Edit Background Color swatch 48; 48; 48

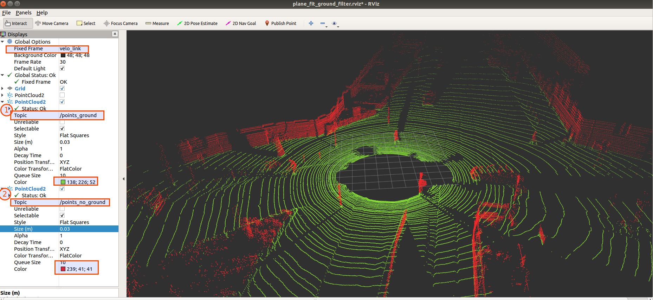click(x=63, y=55)
